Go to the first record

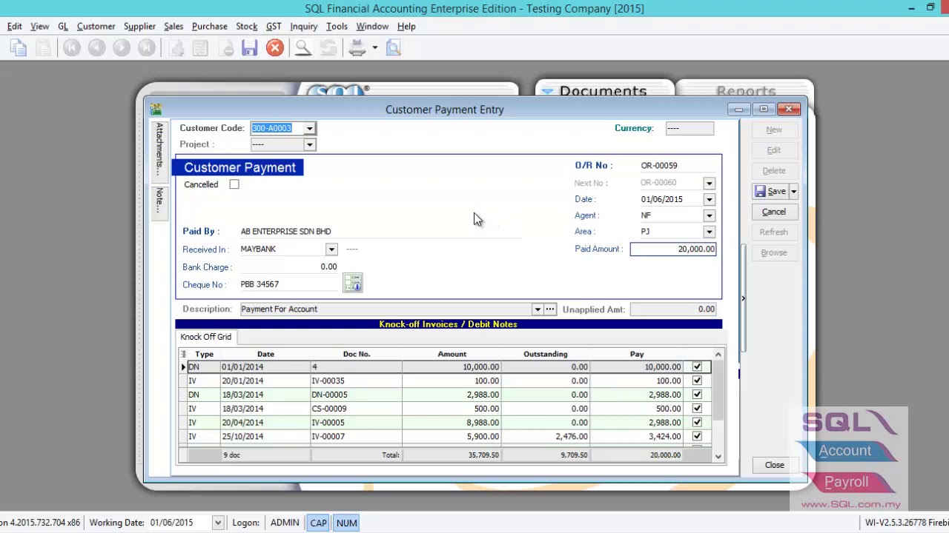pyautogui.click(x=71, y=48)
